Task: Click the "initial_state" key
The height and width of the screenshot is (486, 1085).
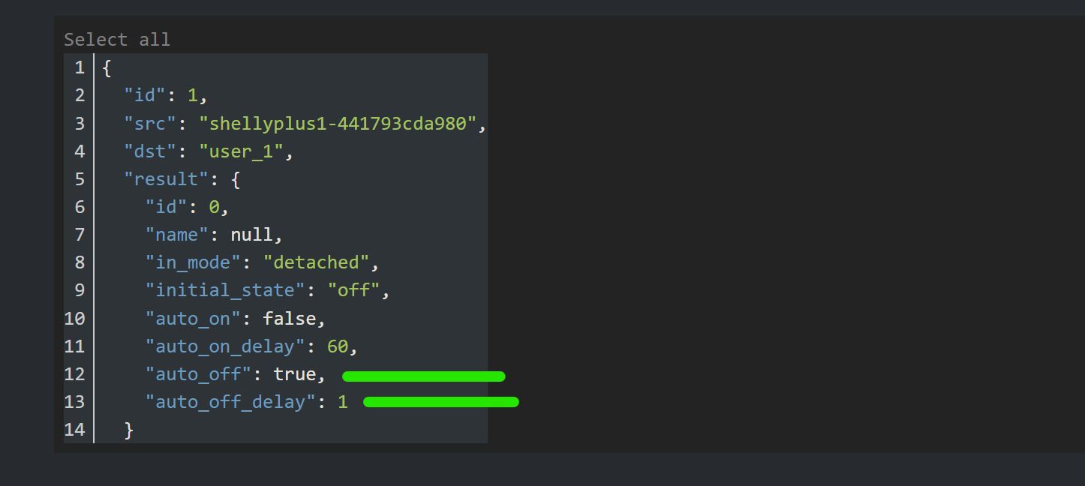Action: click(225, 290)
